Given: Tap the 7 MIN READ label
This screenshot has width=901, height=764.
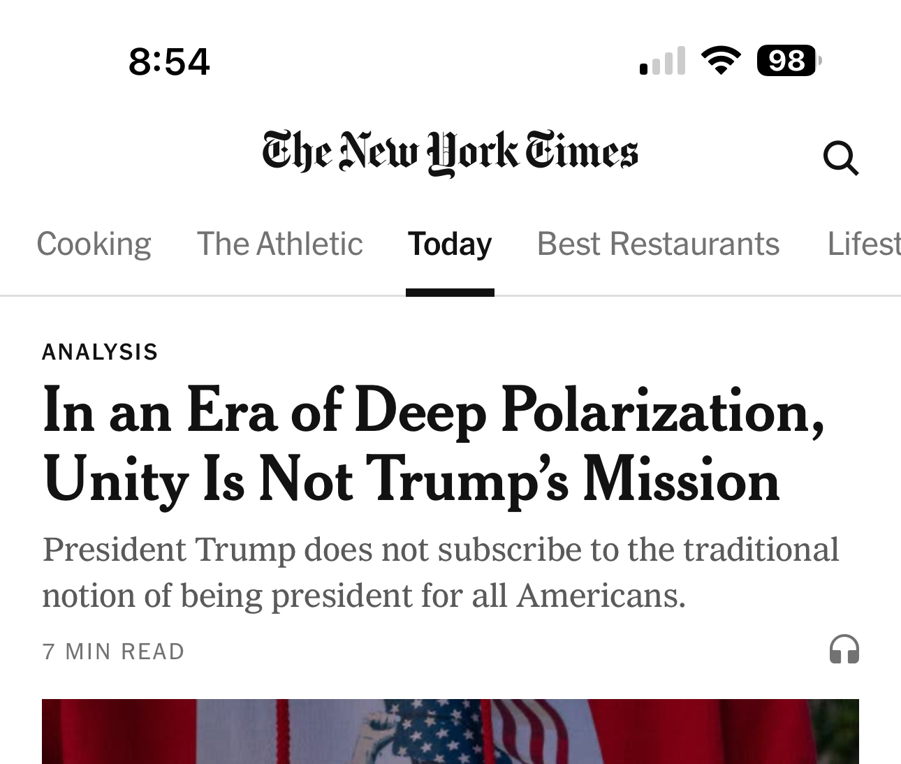Looking at the screenshot, I should [113, 652].
